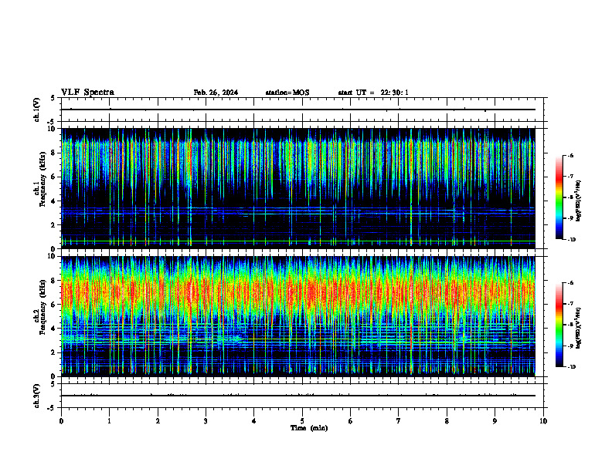Screen dimensions: 612x472
Task: Click time axis tick label "4"
Action: [254, 421]
